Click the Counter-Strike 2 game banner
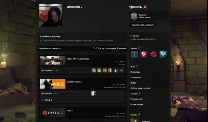The width and height of the screenshot is (208, 122). coord(53,84)
